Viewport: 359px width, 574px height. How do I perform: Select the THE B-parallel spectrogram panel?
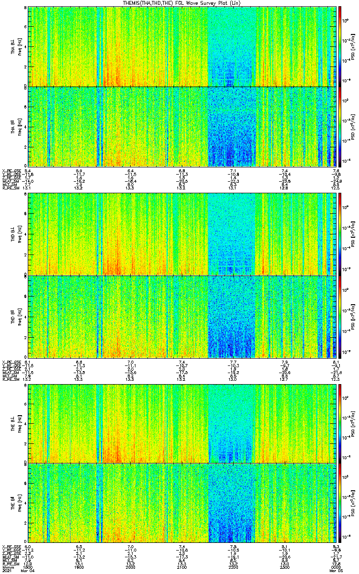(x=182, y=503)
